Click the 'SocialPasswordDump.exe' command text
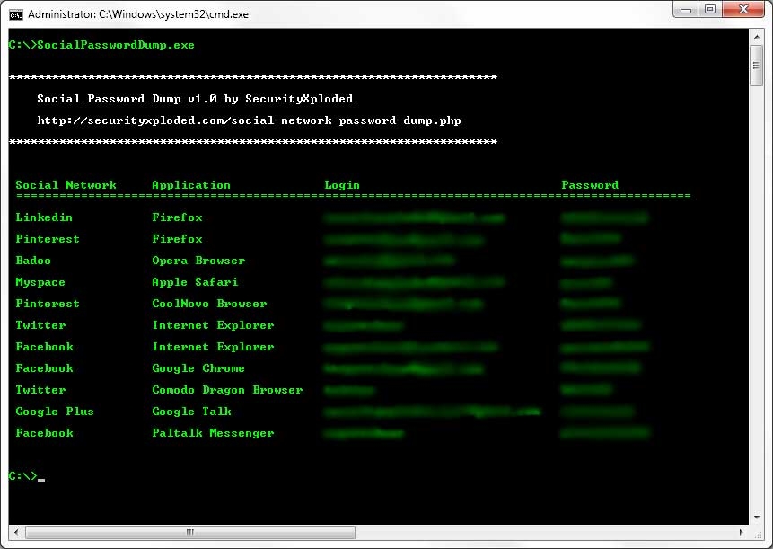This screenshot has height=549, width=773. point(116,45)
